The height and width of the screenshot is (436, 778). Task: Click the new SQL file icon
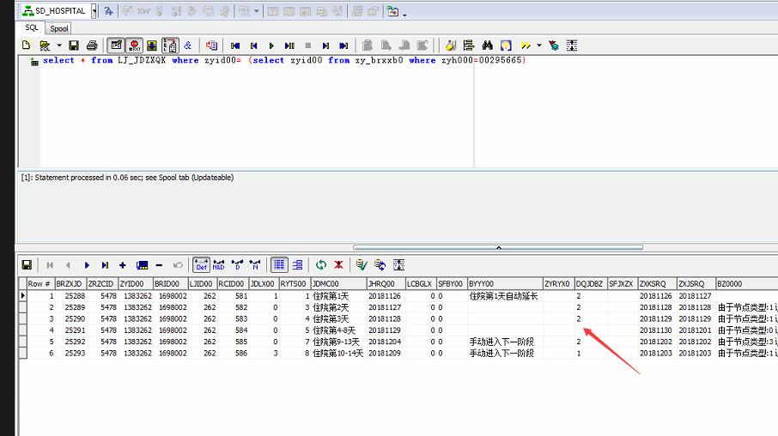tap(27, 45)
